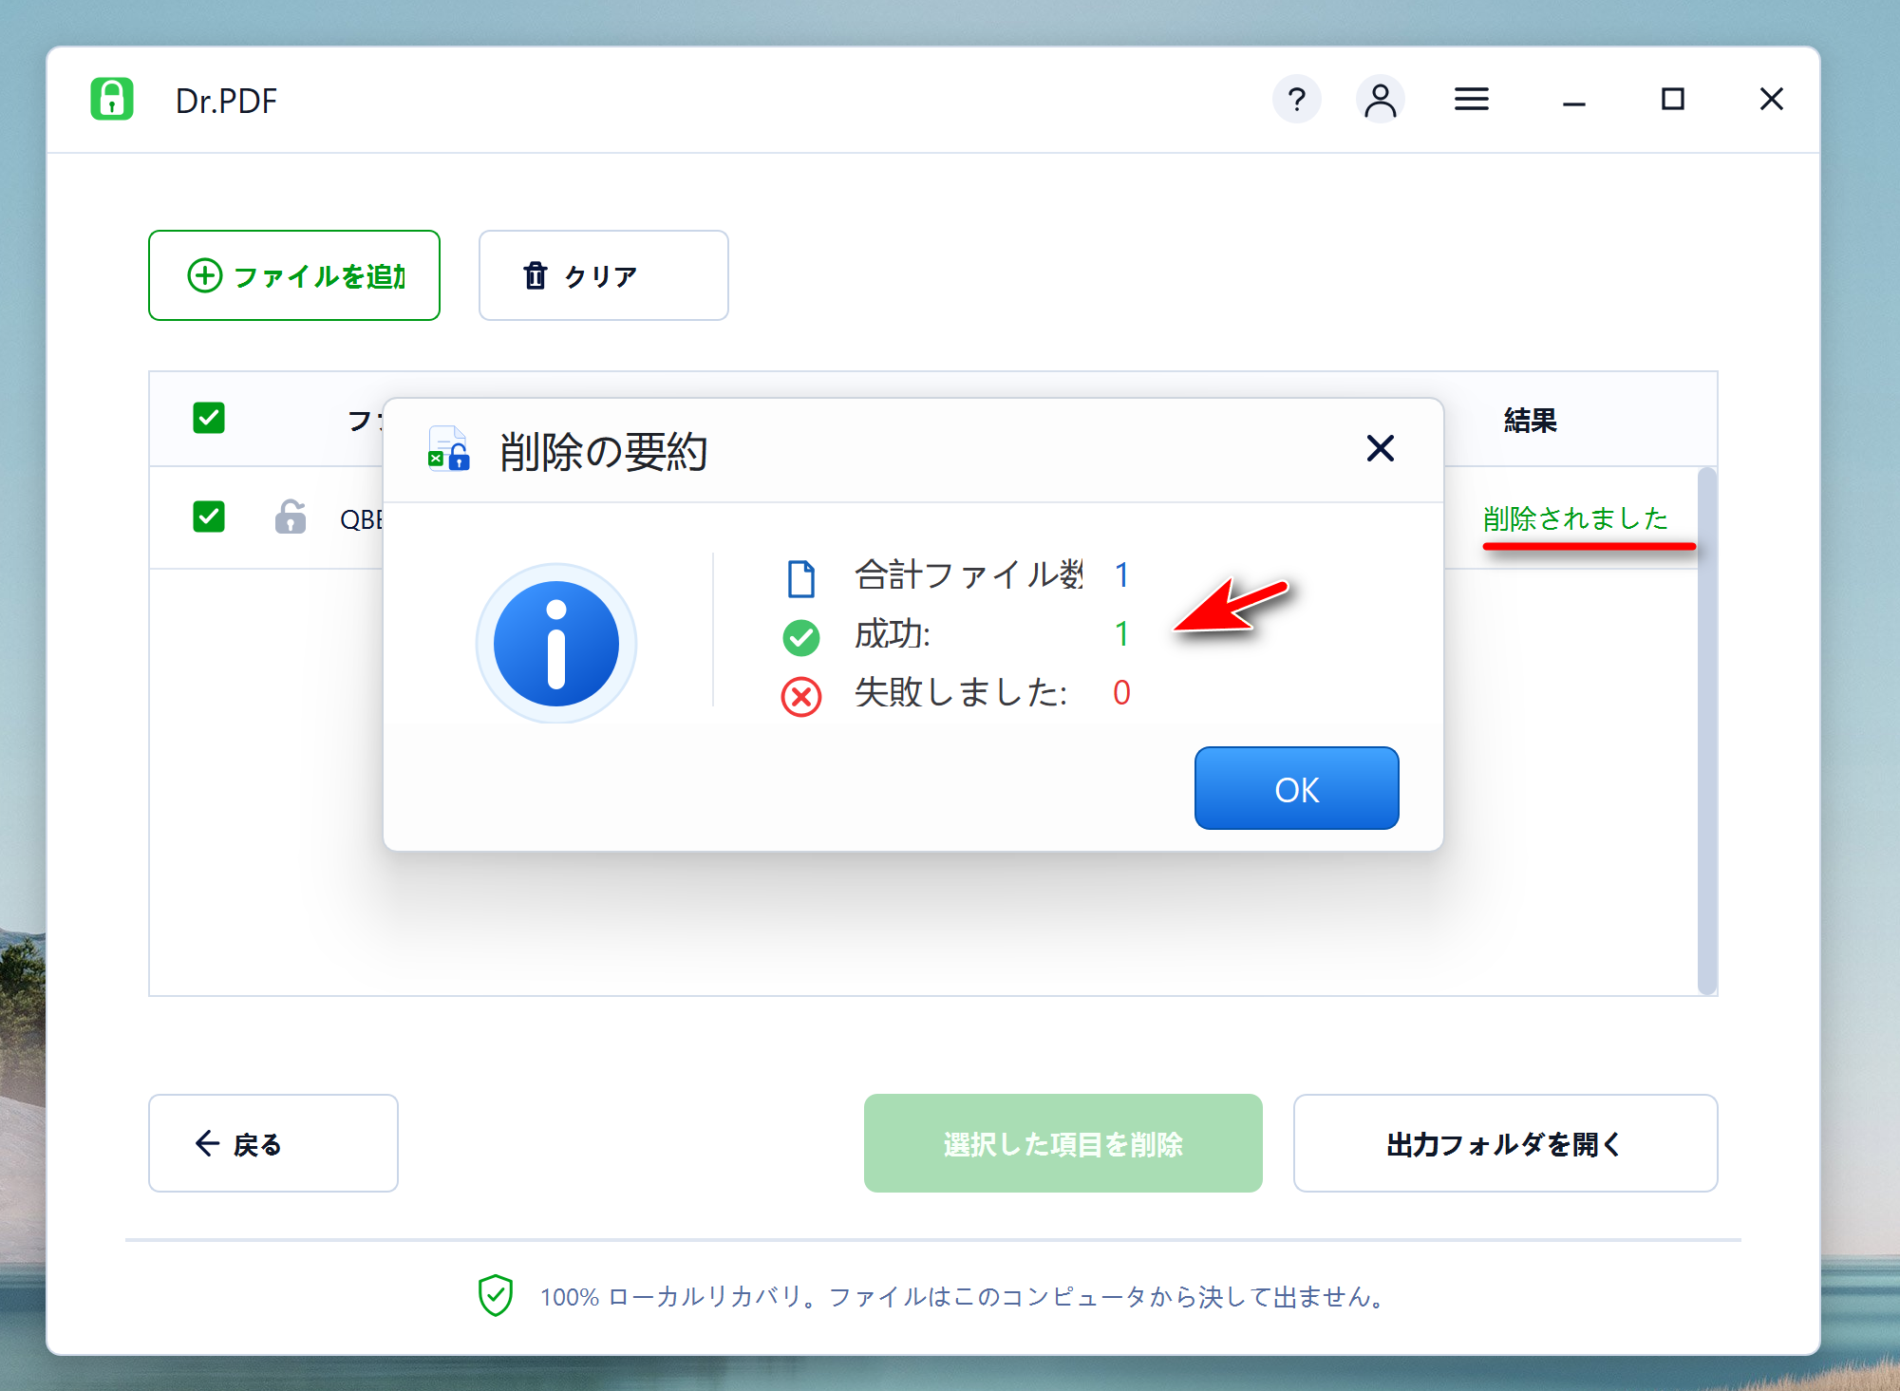This screenshot has height=1391, width=1900.
Task: Click the red 失敗しました cross icon
Action: pyautogui.click(x=801, y=696)
